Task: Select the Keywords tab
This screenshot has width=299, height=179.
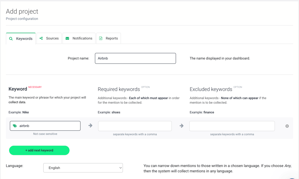Action: coord(21,38)
